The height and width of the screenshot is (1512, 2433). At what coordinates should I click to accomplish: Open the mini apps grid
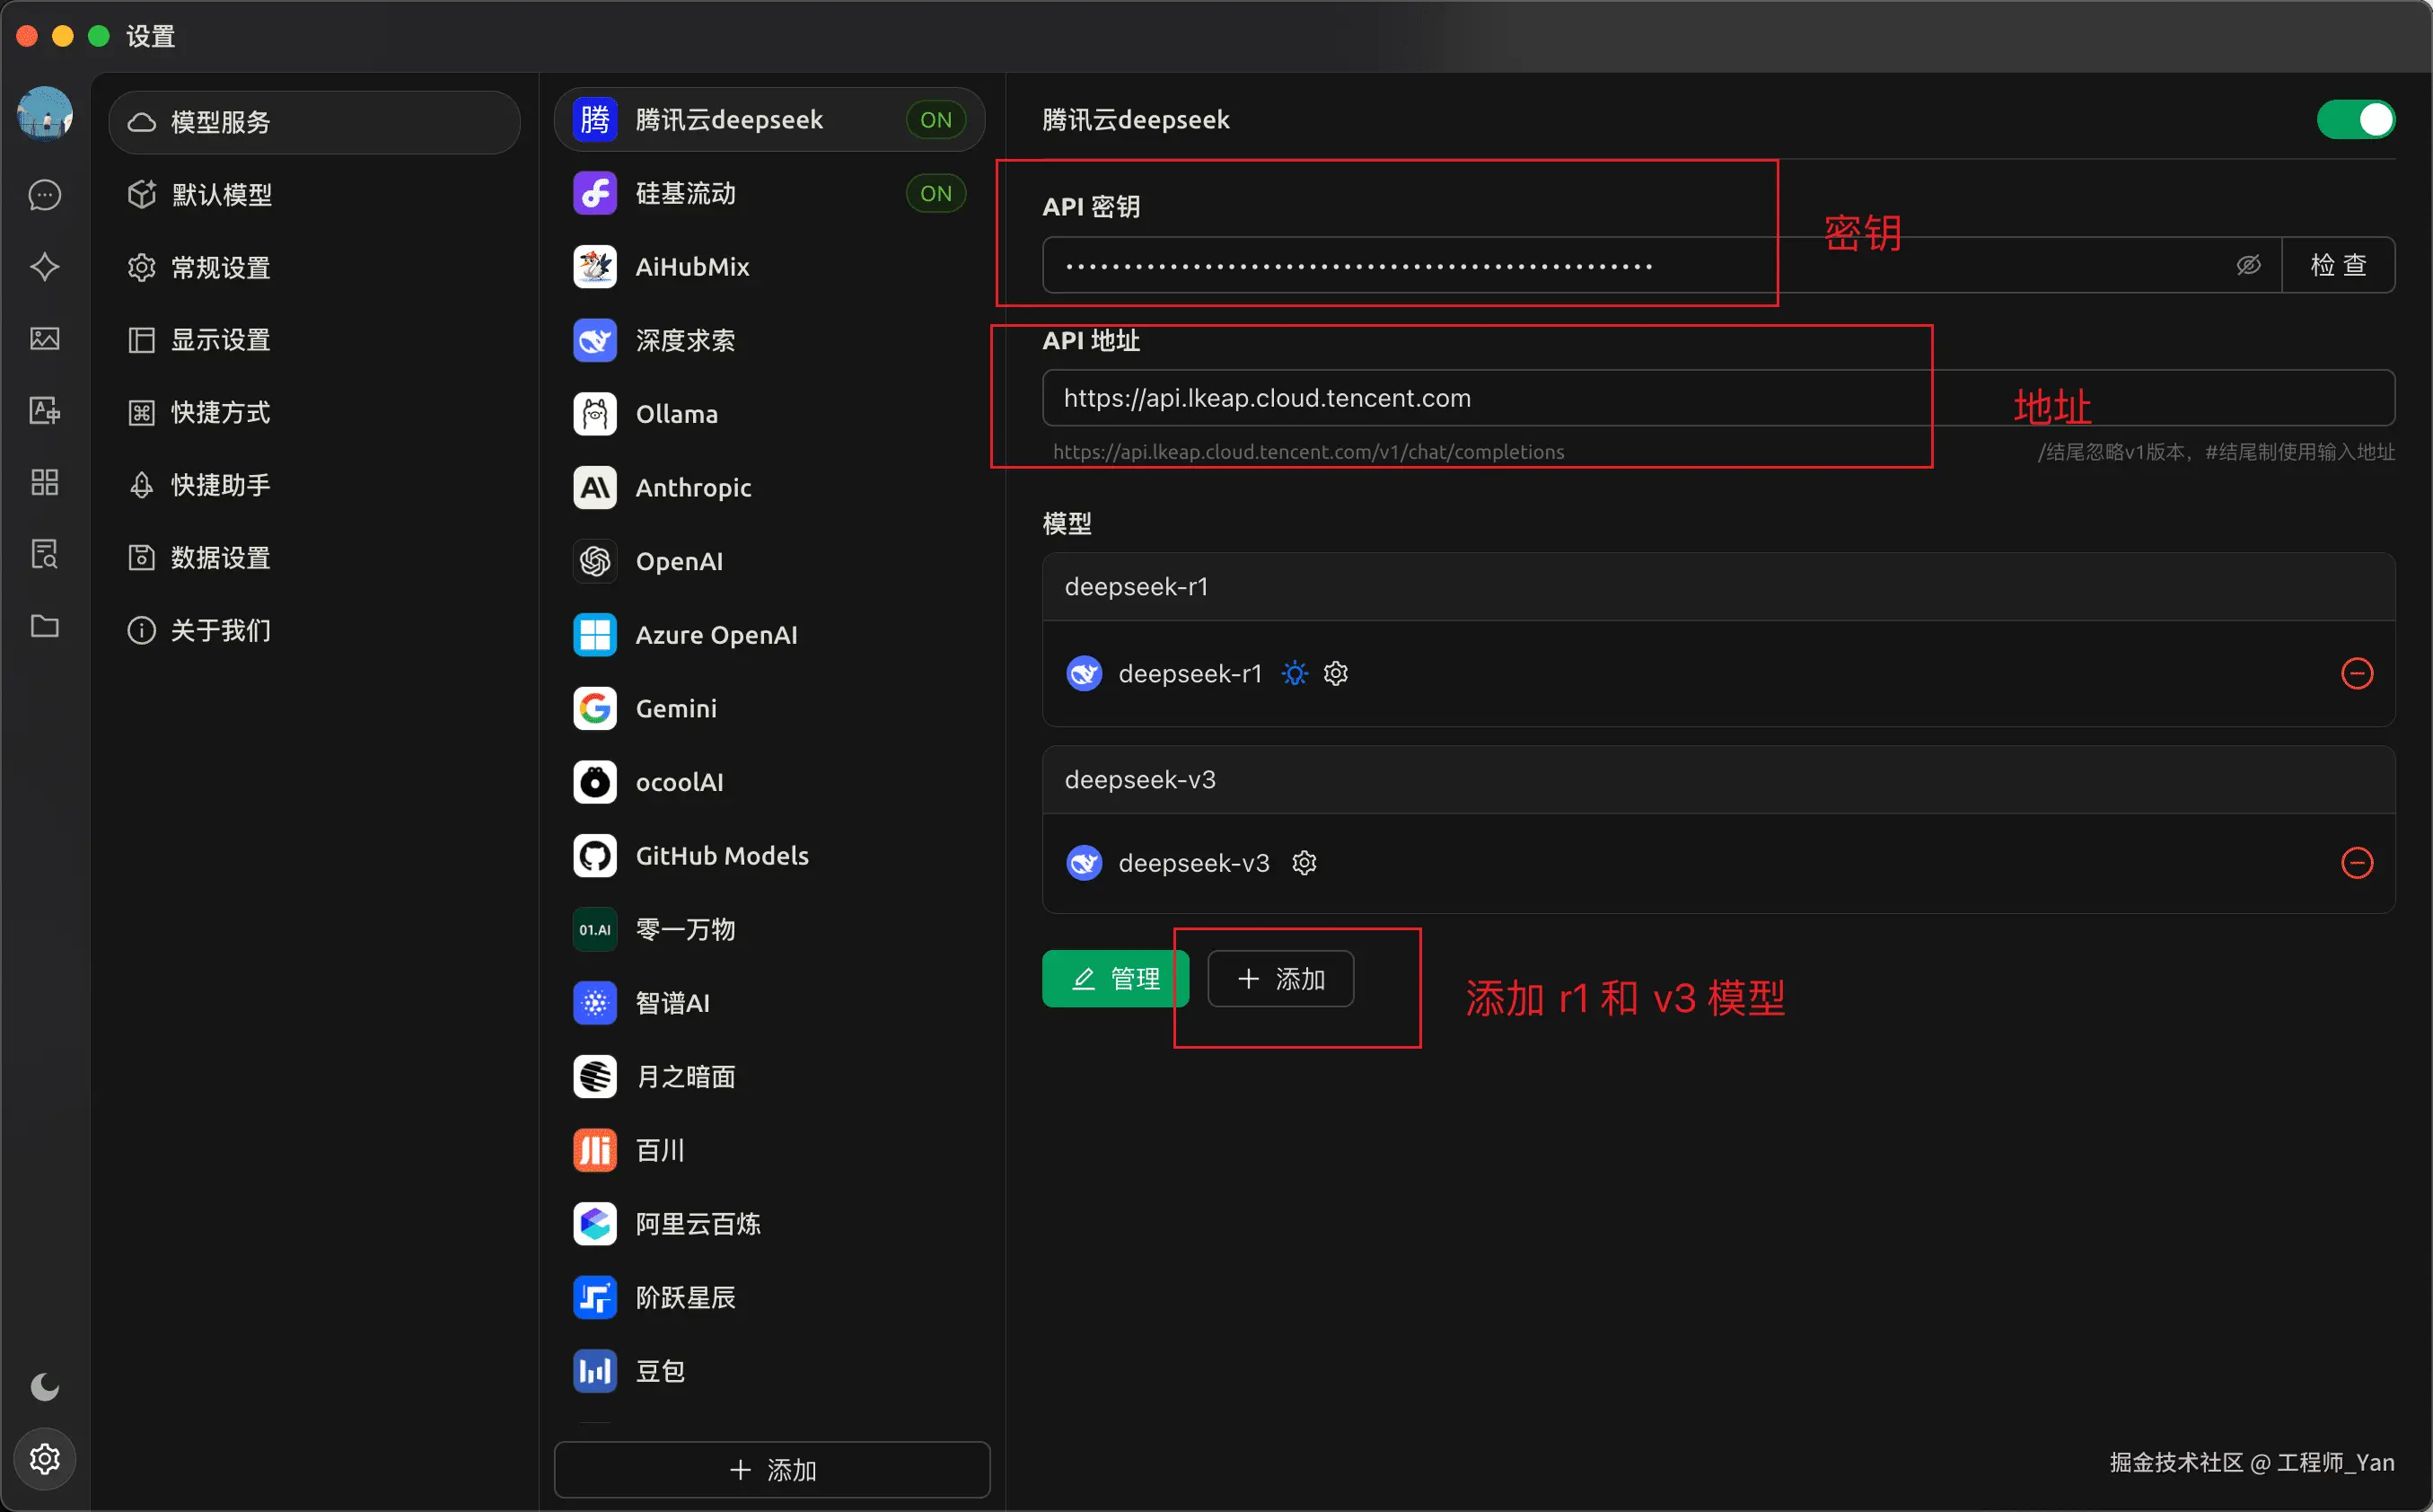pyautogui.click(x=44, y=482)
